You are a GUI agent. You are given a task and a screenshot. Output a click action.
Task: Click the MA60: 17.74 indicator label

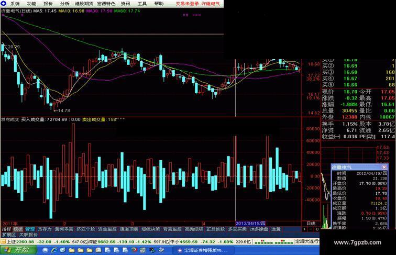point(127,11)
